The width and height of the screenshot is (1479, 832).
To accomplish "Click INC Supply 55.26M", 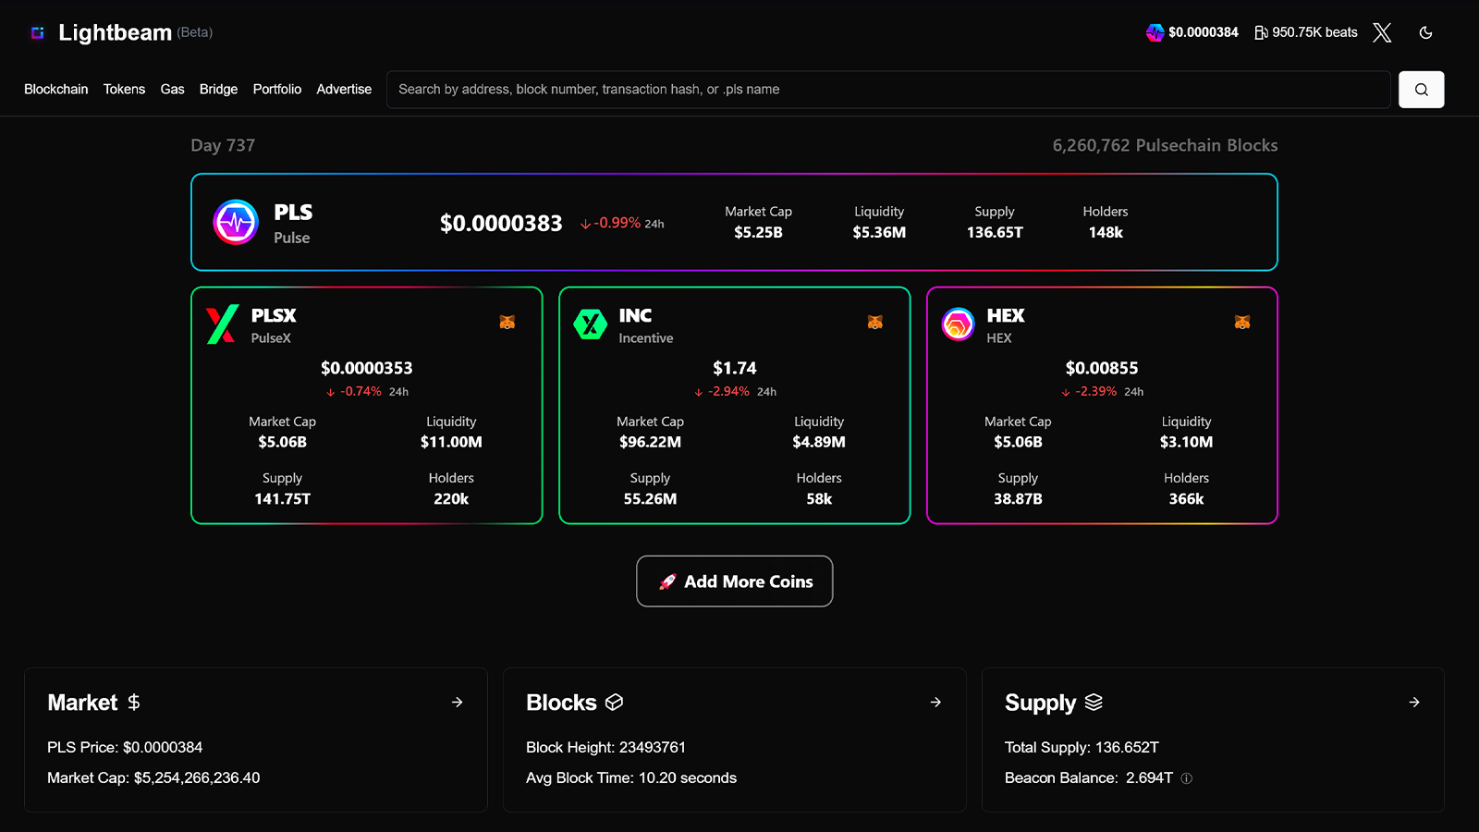I will coord(651,499).
